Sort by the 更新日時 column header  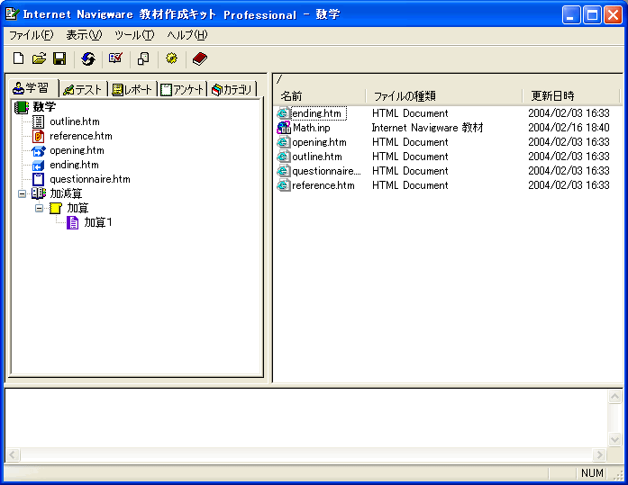tap(571, 96)
